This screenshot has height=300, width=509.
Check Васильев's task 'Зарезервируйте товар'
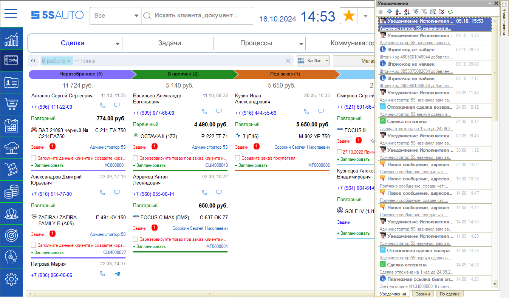[x=136, y=158]
